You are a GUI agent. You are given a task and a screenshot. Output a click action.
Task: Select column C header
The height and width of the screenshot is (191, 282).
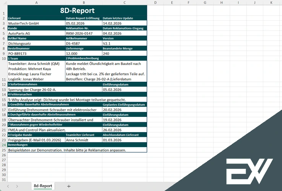click(125, 3)
